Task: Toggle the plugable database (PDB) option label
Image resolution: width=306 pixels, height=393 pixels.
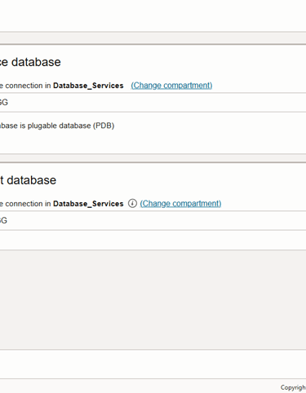Action: pyautogui.click(x=57, y=126)
